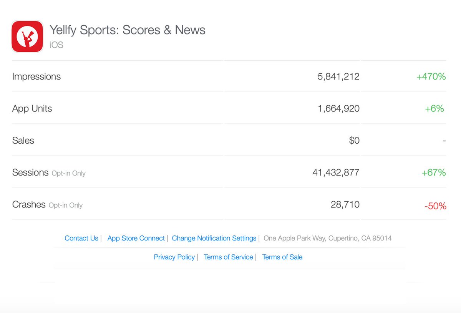Open the Contact Us link
The height and width of the screenshot is (313, 461).
81,238
